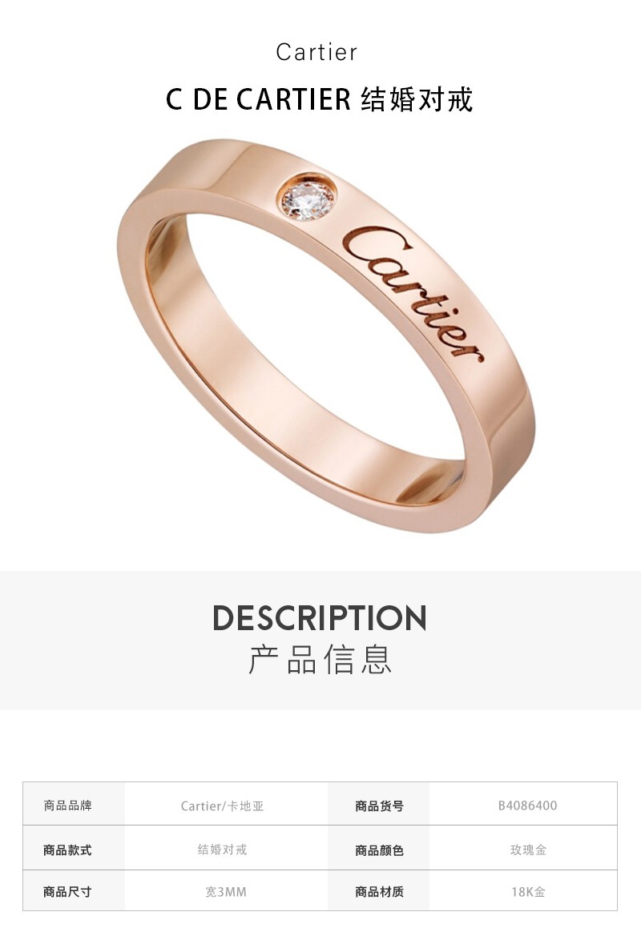The height and width of the screenshot is (936, 641).
Task: Open the rose gold ring product image
Action: 326,335
